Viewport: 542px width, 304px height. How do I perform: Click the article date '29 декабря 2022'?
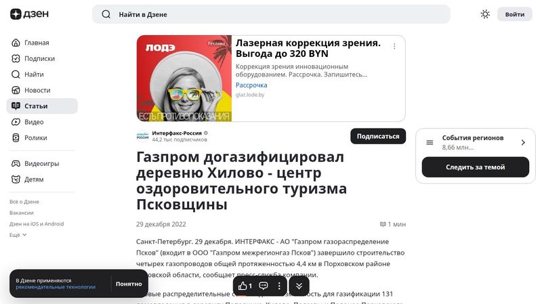pos(161,224)
